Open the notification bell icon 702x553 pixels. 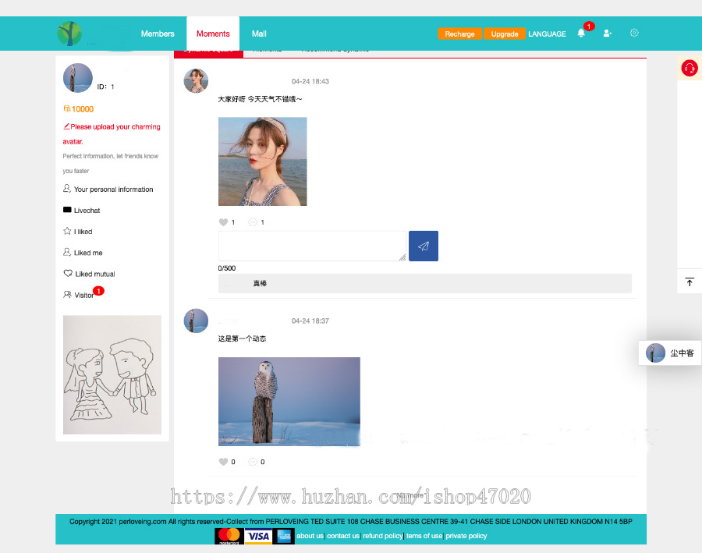581,33
